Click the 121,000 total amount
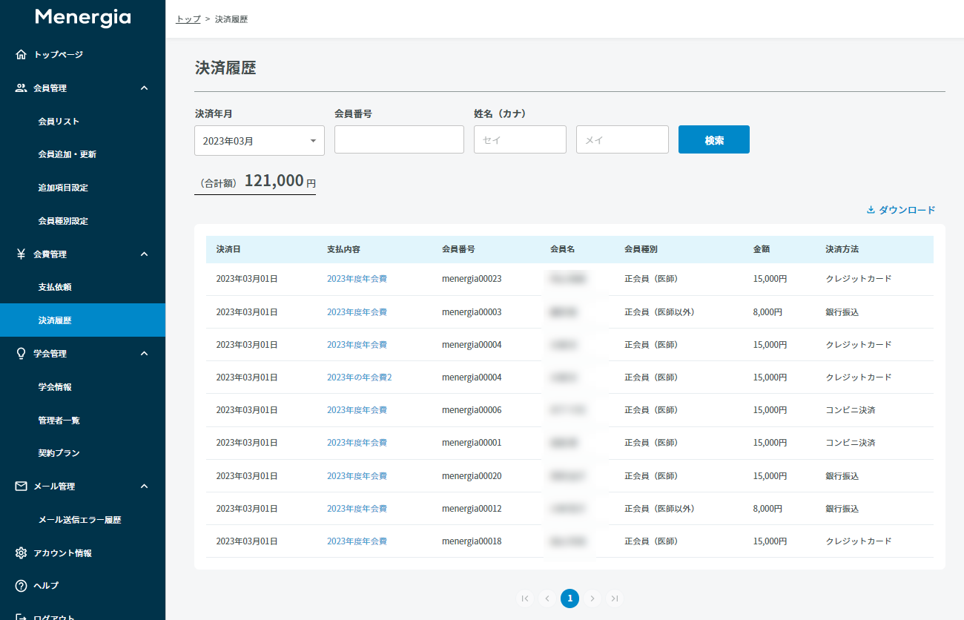 pyautogui.click(x=274, y=180)
